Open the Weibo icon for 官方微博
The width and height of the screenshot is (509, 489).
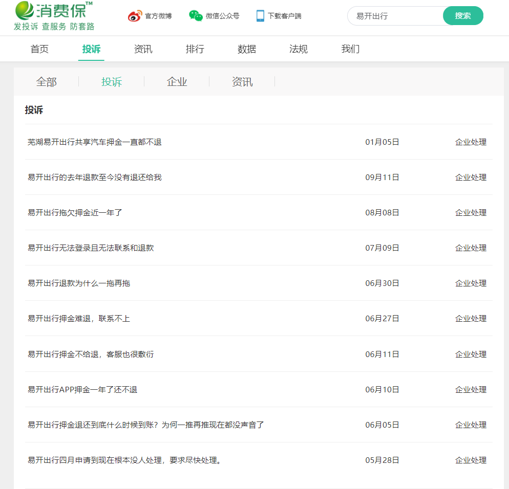tap(135, 16)
